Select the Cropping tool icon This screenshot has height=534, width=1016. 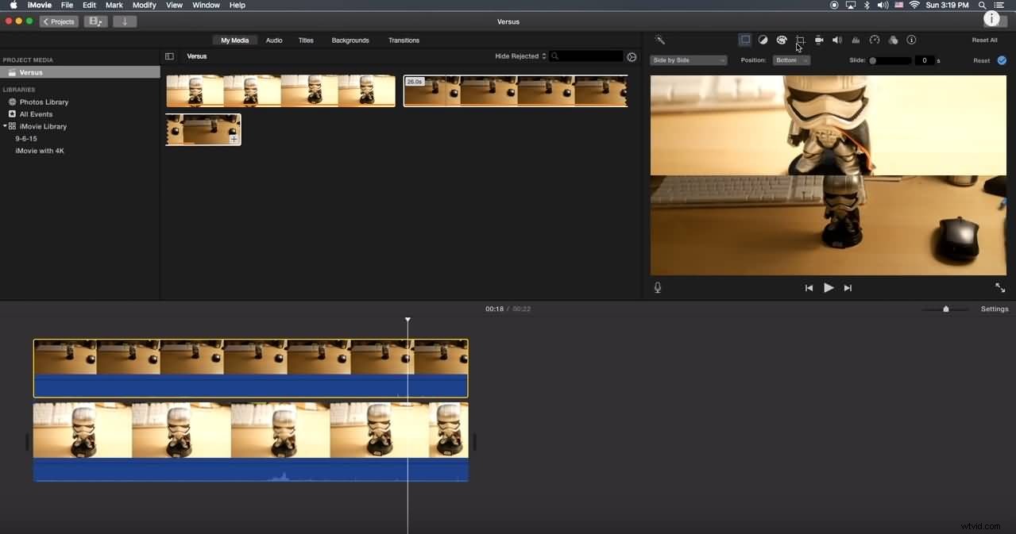tap(800, 40)
